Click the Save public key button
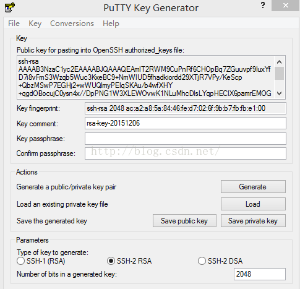300x289 pixels. click(x=184, y=221)
